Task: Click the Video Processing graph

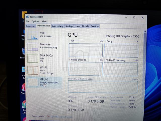Action: (x=121, y=69)
